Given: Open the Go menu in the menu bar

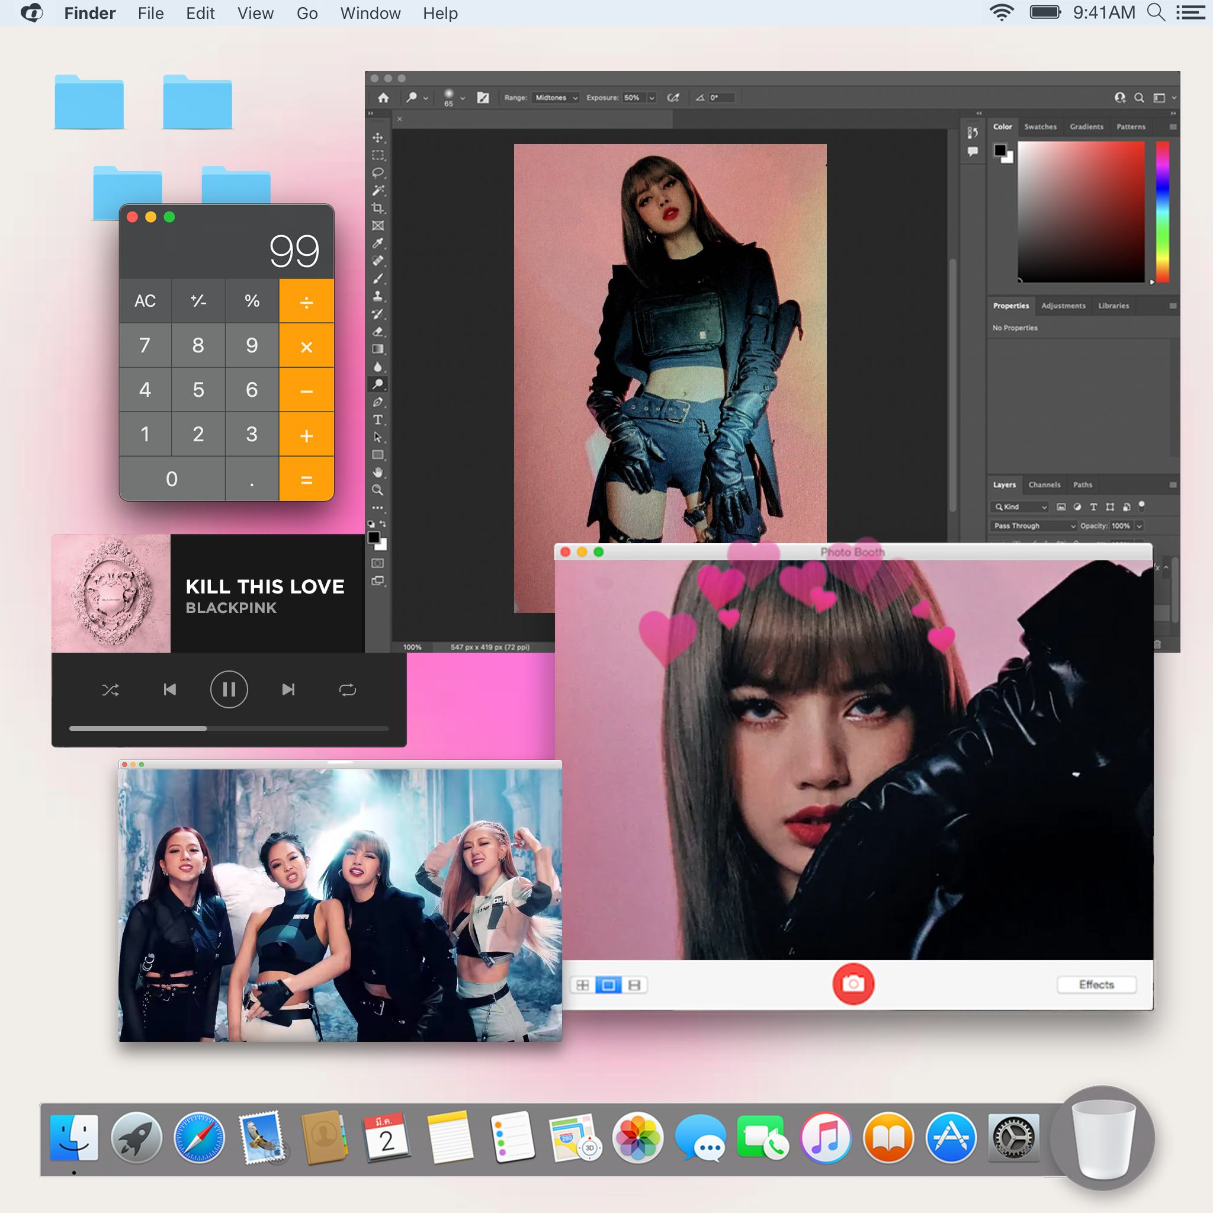Looking at the screenshot, I should point(307,12).
